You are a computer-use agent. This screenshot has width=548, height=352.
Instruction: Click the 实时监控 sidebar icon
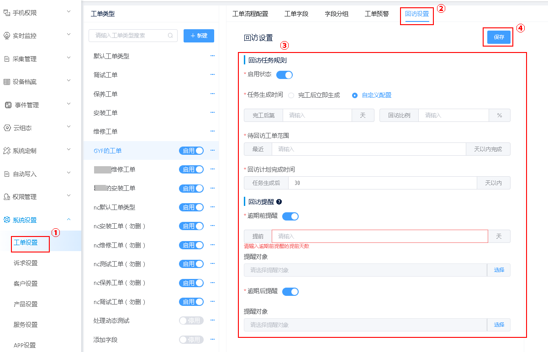[x=7, y=36]
